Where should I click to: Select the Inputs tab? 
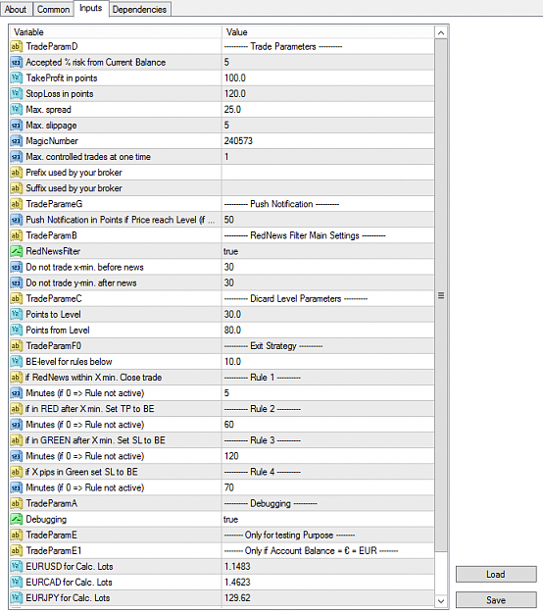[90, 8]
